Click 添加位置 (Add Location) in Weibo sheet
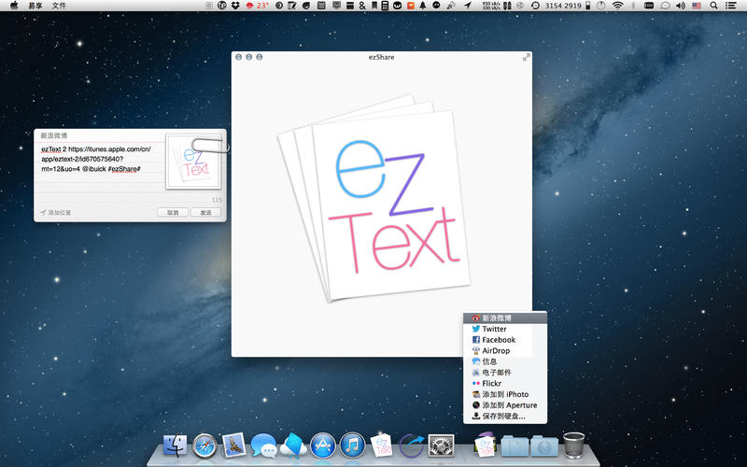The width and height of the screenshot is (747, 467). [x=56, y=213]
